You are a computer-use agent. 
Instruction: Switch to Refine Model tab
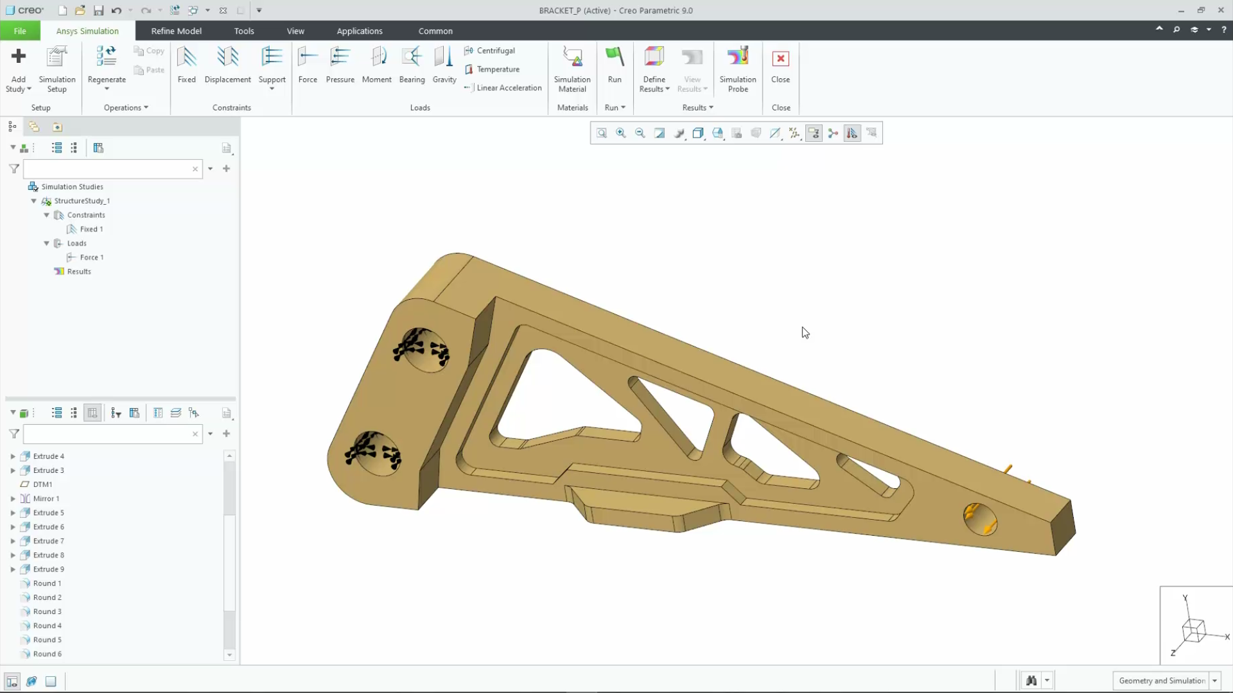click(176, 31)
